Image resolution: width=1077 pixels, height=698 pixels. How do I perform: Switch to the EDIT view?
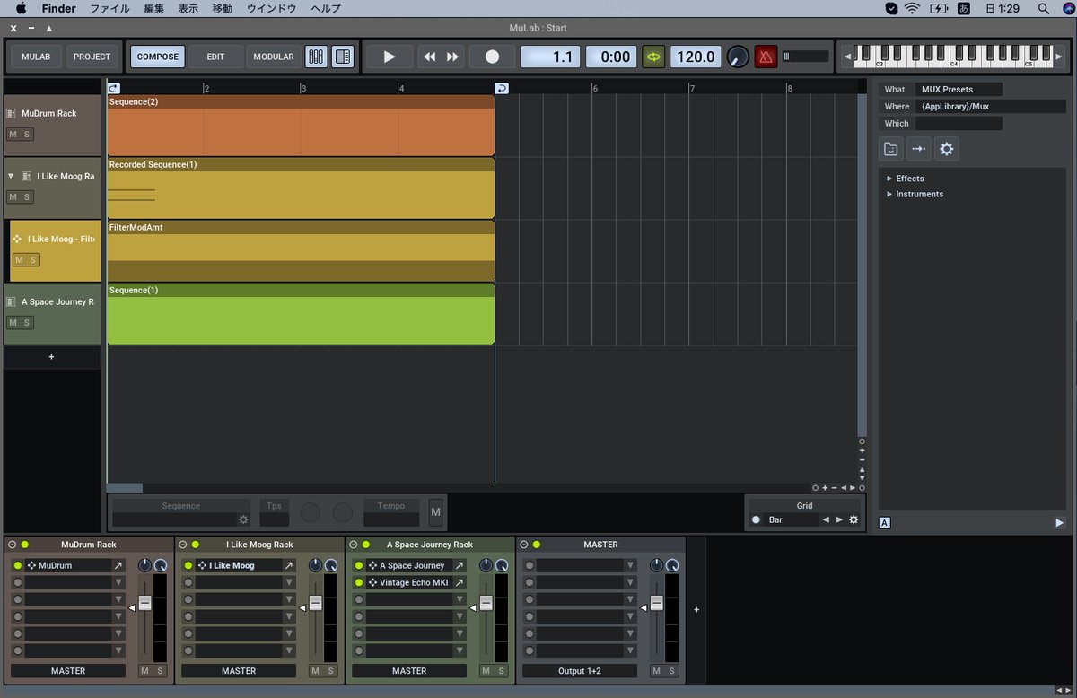[x=215, y=57]
